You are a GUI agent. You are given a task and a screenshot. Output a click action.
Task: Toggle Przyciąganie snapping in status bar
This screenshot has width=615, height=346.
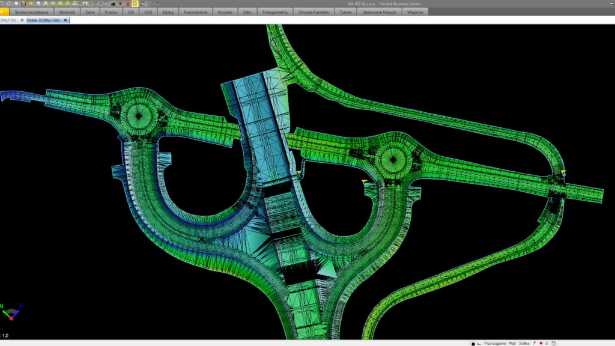(495, 343)
